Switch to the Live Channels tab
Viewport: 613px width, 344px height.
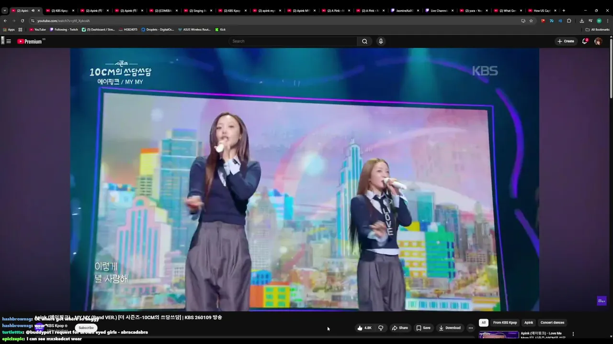click(x=439, y=11)
